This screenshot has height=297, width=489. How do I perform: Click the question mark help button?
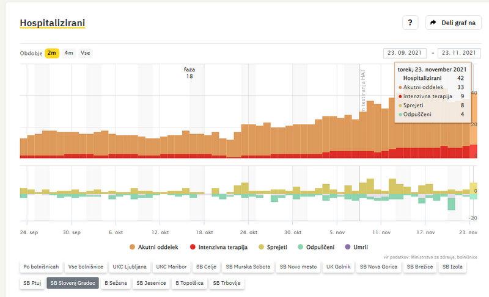click(410, 23)
